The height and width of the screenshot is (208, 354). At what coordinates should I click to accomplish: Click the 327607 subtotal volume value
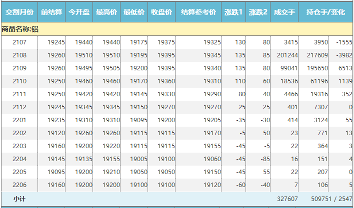pos(287,199)
